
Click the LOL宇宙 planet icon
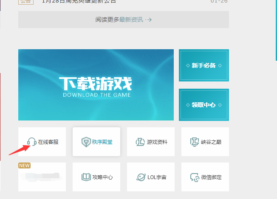point(141,177)
